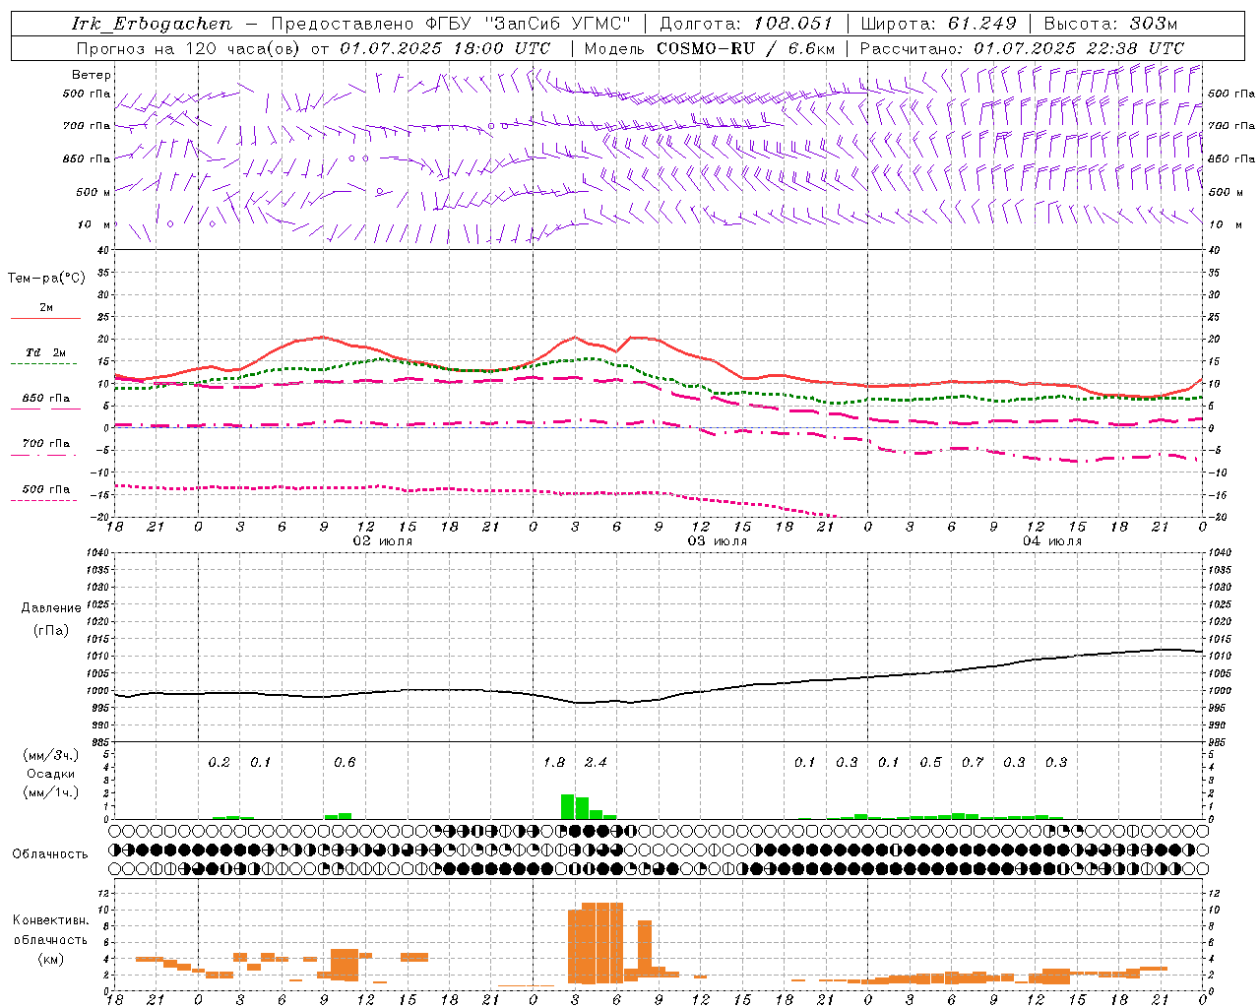Click the tallest green precipitation bar
Image resolution: width=1260 pixels, height=1008 pixels.
567,806
